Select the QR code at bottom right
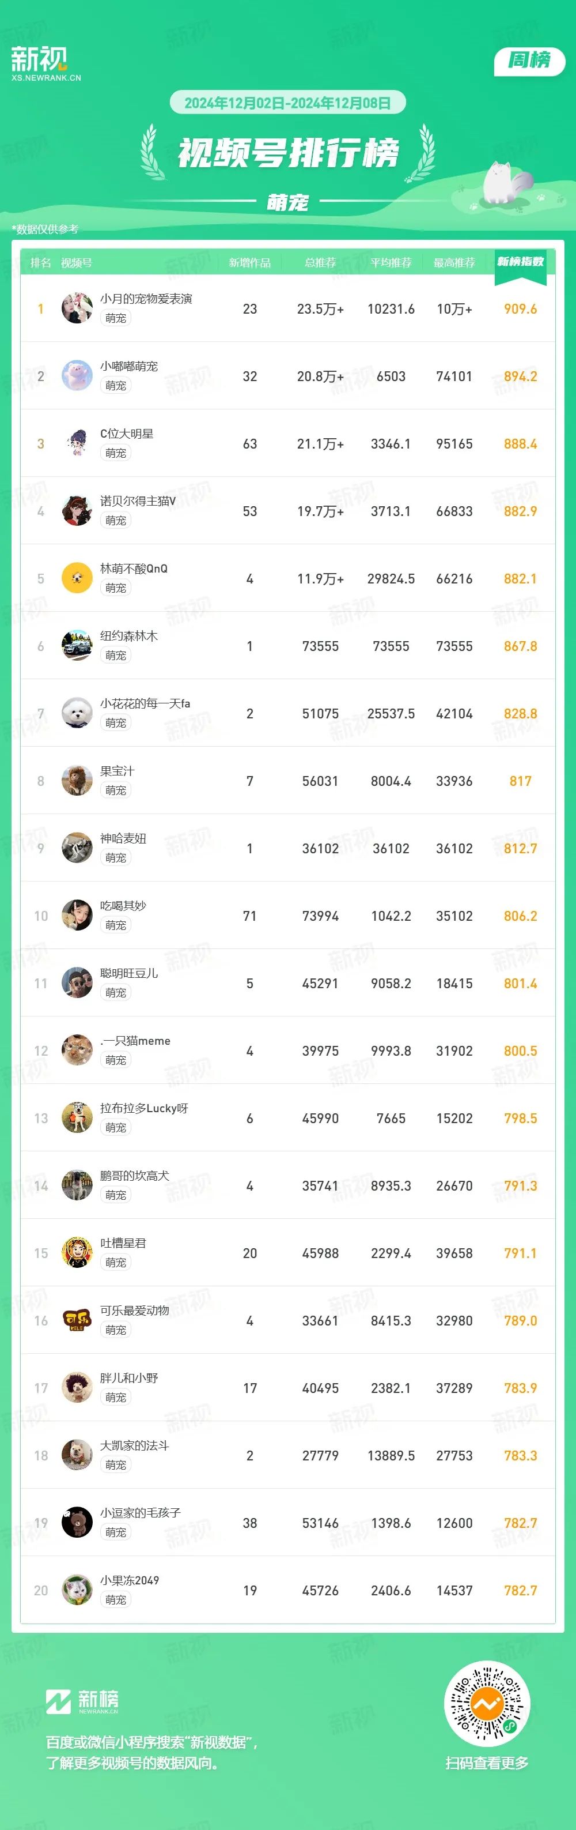Image resolution: width=576 pixels, height=1830 pixels. (487, 1704)
